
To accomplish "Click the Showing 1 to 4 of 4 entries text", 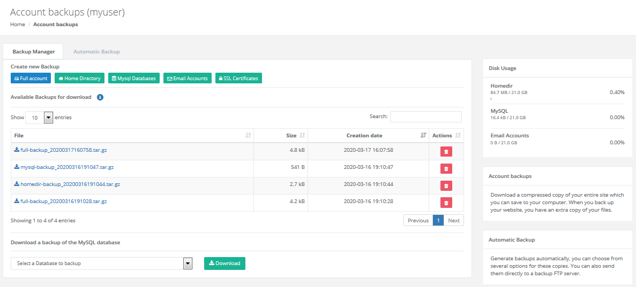I will [43, 221].
